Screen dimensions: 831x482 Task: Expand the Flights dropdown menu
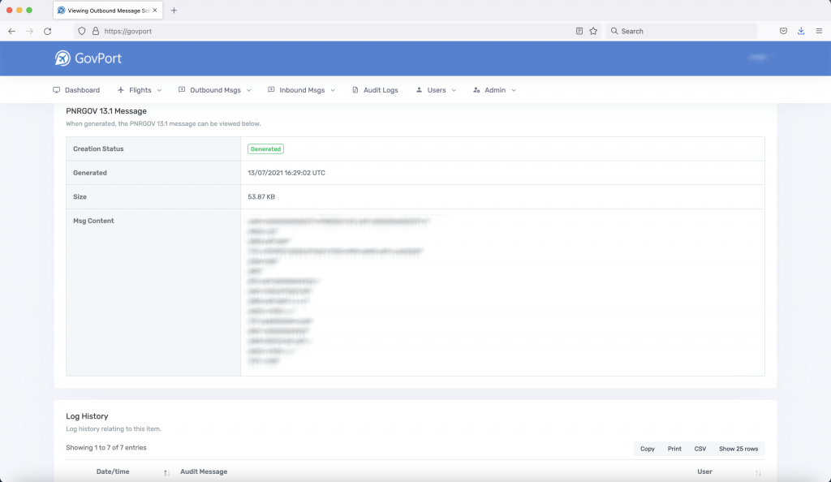point(140,90)
